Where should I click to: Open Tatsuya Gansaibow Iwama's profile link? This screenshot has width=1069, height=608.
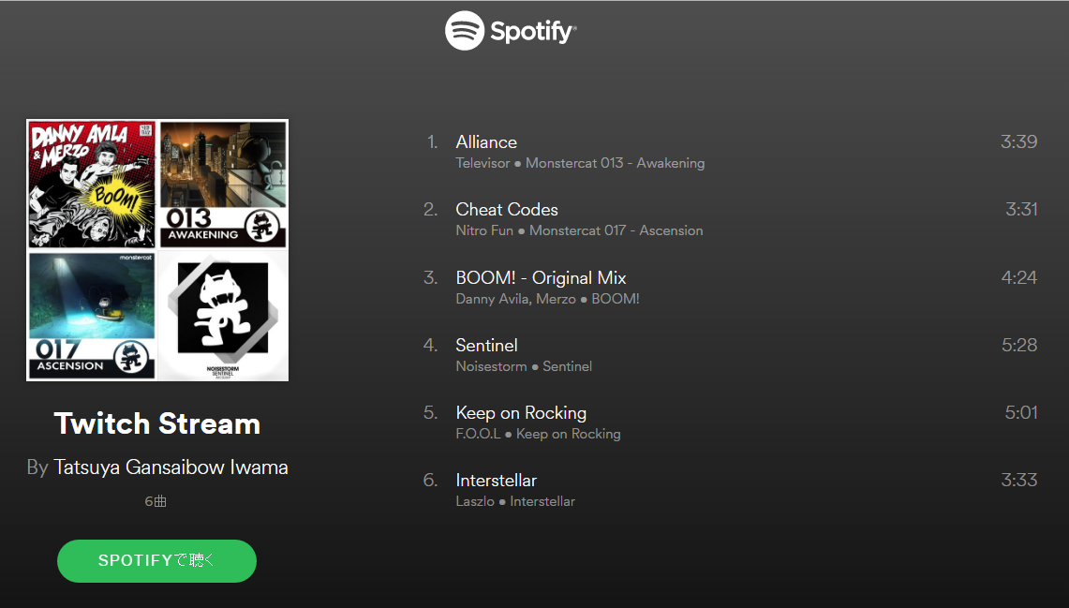(171, 467)
